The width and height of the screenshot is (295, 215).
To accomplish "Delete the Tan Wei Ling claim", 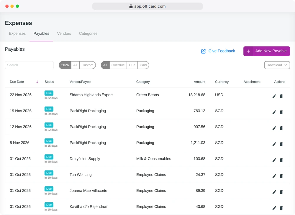I will tap(281, 176).
